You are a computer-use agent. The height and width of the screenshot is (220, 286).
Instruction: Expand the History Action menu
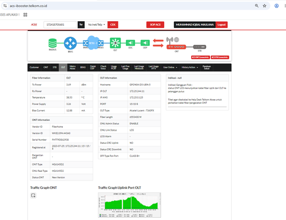tap(190, 68)
